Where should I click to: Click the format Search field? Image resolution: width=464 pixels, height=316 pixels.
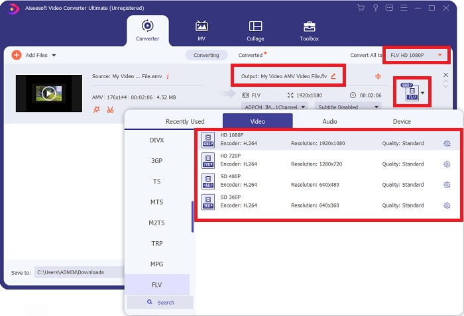160,302
